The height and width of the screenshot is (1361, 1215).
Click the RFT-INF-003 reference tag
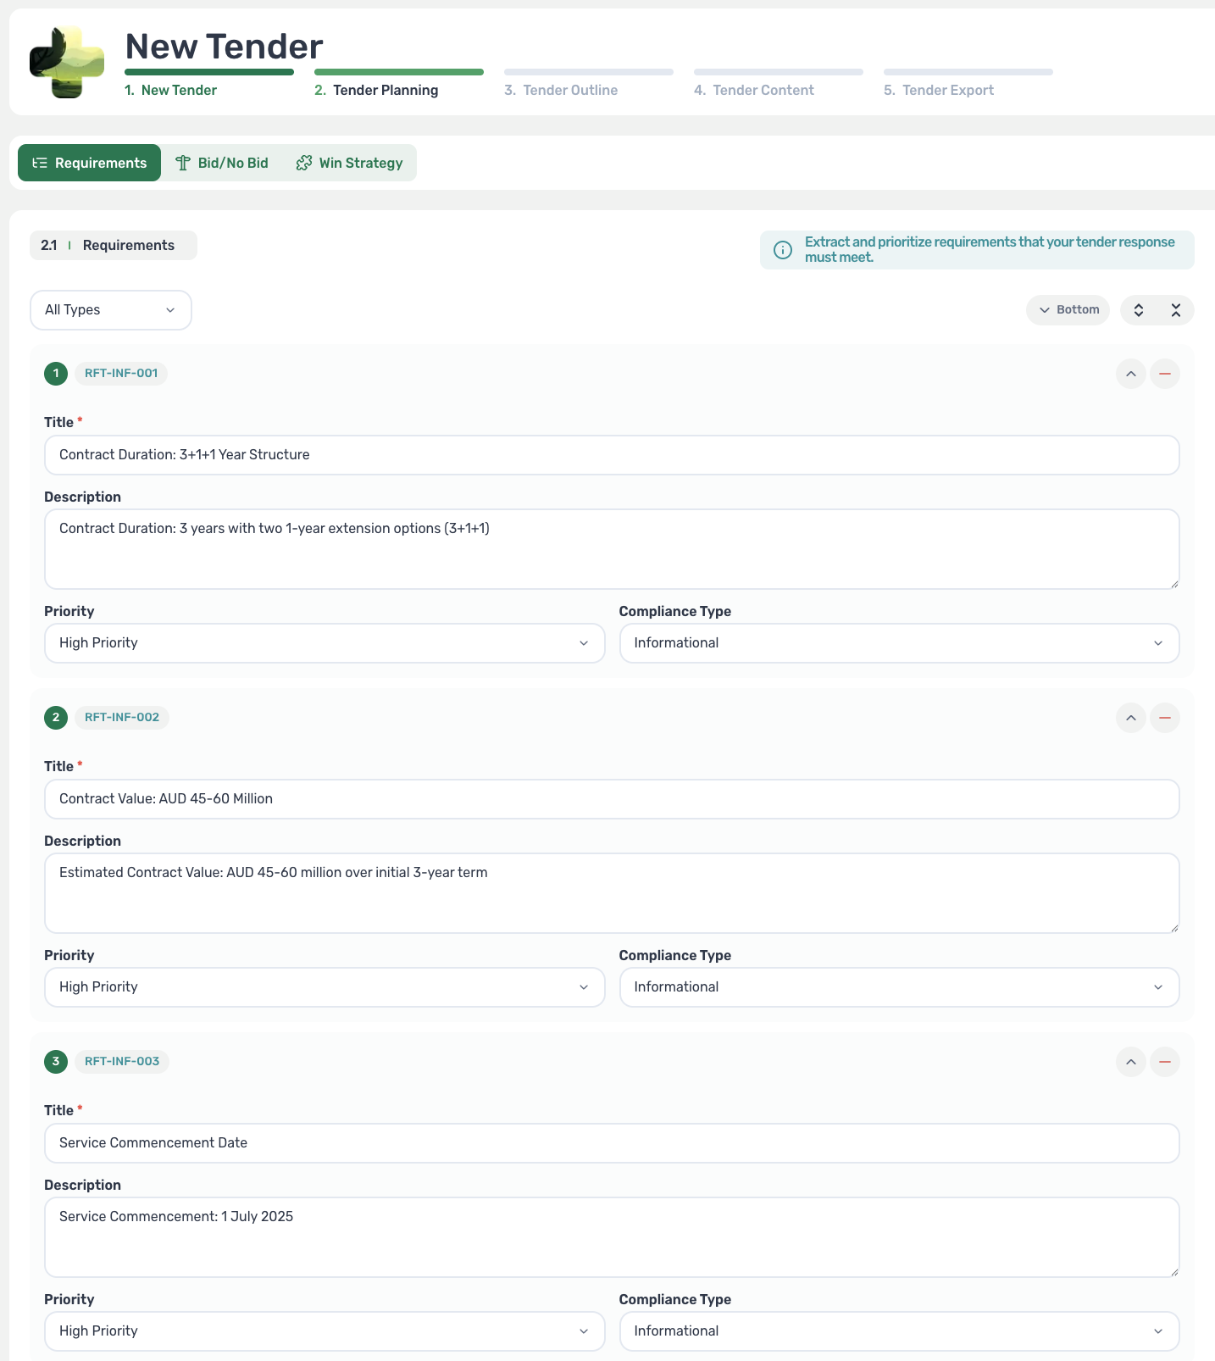click(x=122, y=1061)
